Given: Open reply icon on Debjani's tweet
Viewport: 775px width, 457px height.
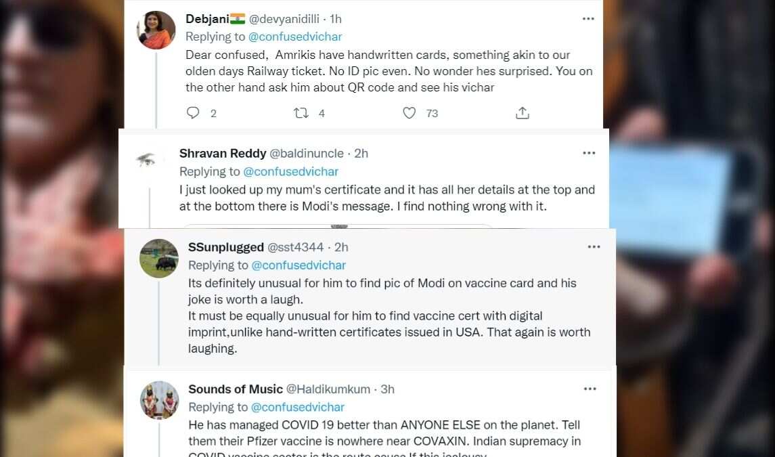Looking at the screenshot, I should pos(193,113).
